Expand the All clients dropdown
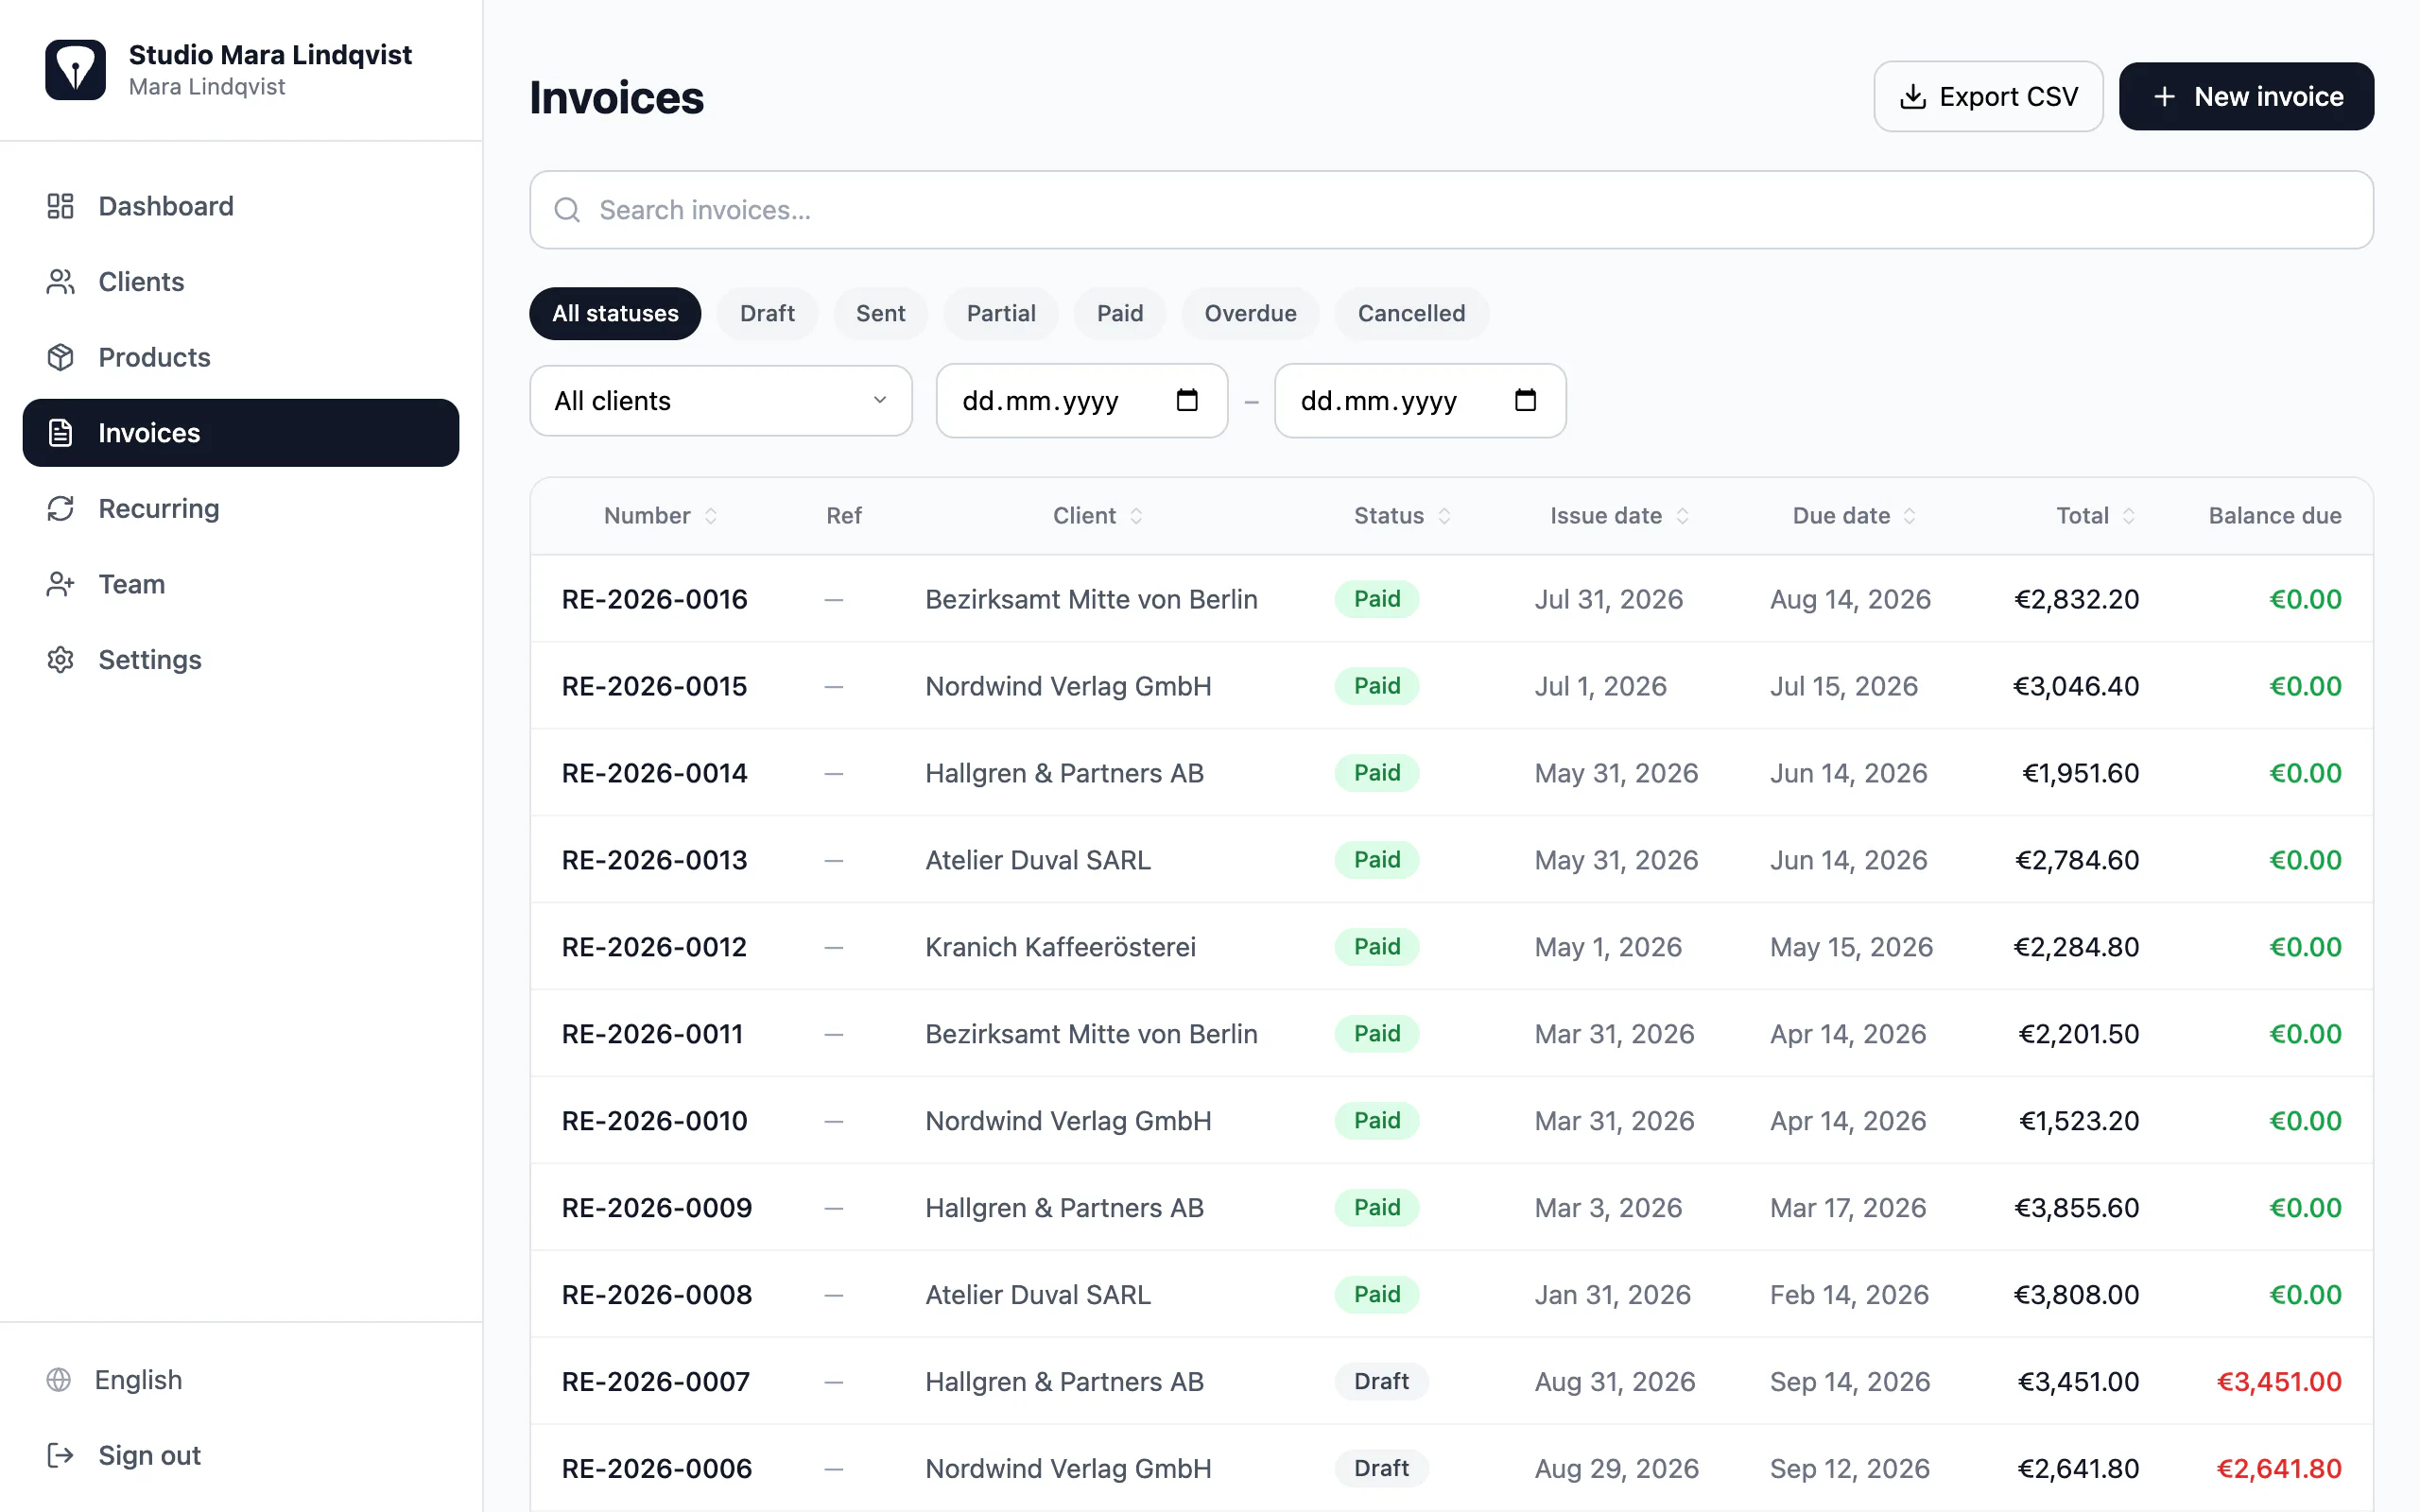 [720, 400]
